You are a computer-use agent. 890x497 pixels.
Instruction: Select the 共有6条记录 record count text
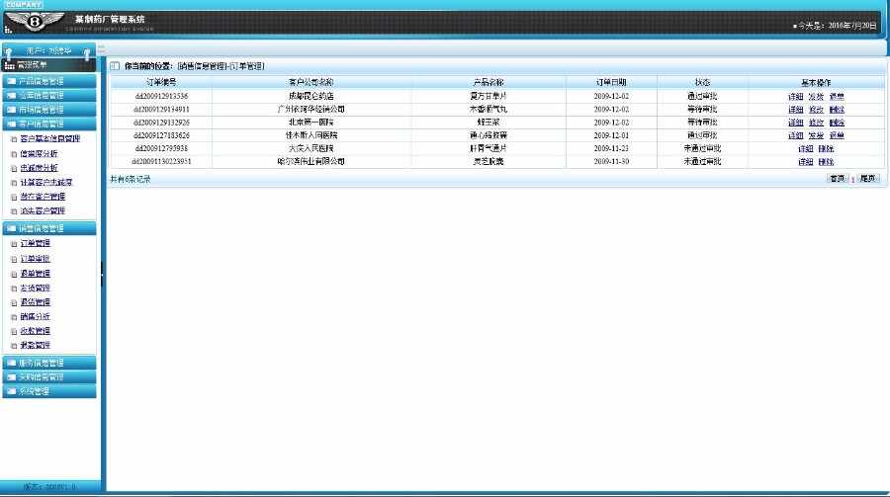(130, 179)
